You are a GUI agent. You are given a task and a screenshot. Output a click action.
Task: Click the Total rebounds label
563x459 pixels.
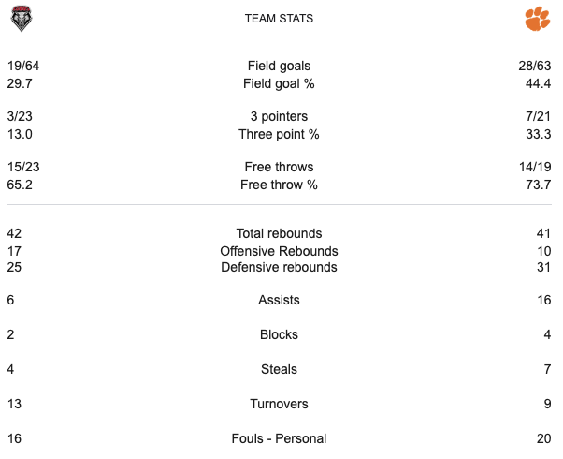(279, 233)
